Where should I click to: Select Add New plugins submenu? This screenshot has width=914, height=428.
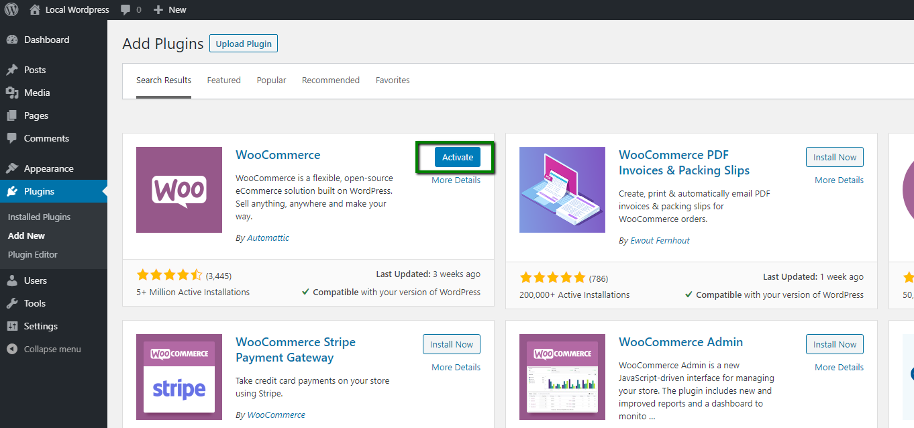pyautogui.click(x=26, y=235)
